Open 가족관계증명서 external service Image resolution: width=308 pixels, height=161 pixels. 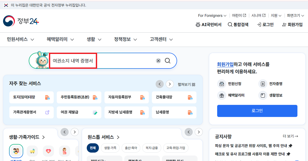(32, 112)
